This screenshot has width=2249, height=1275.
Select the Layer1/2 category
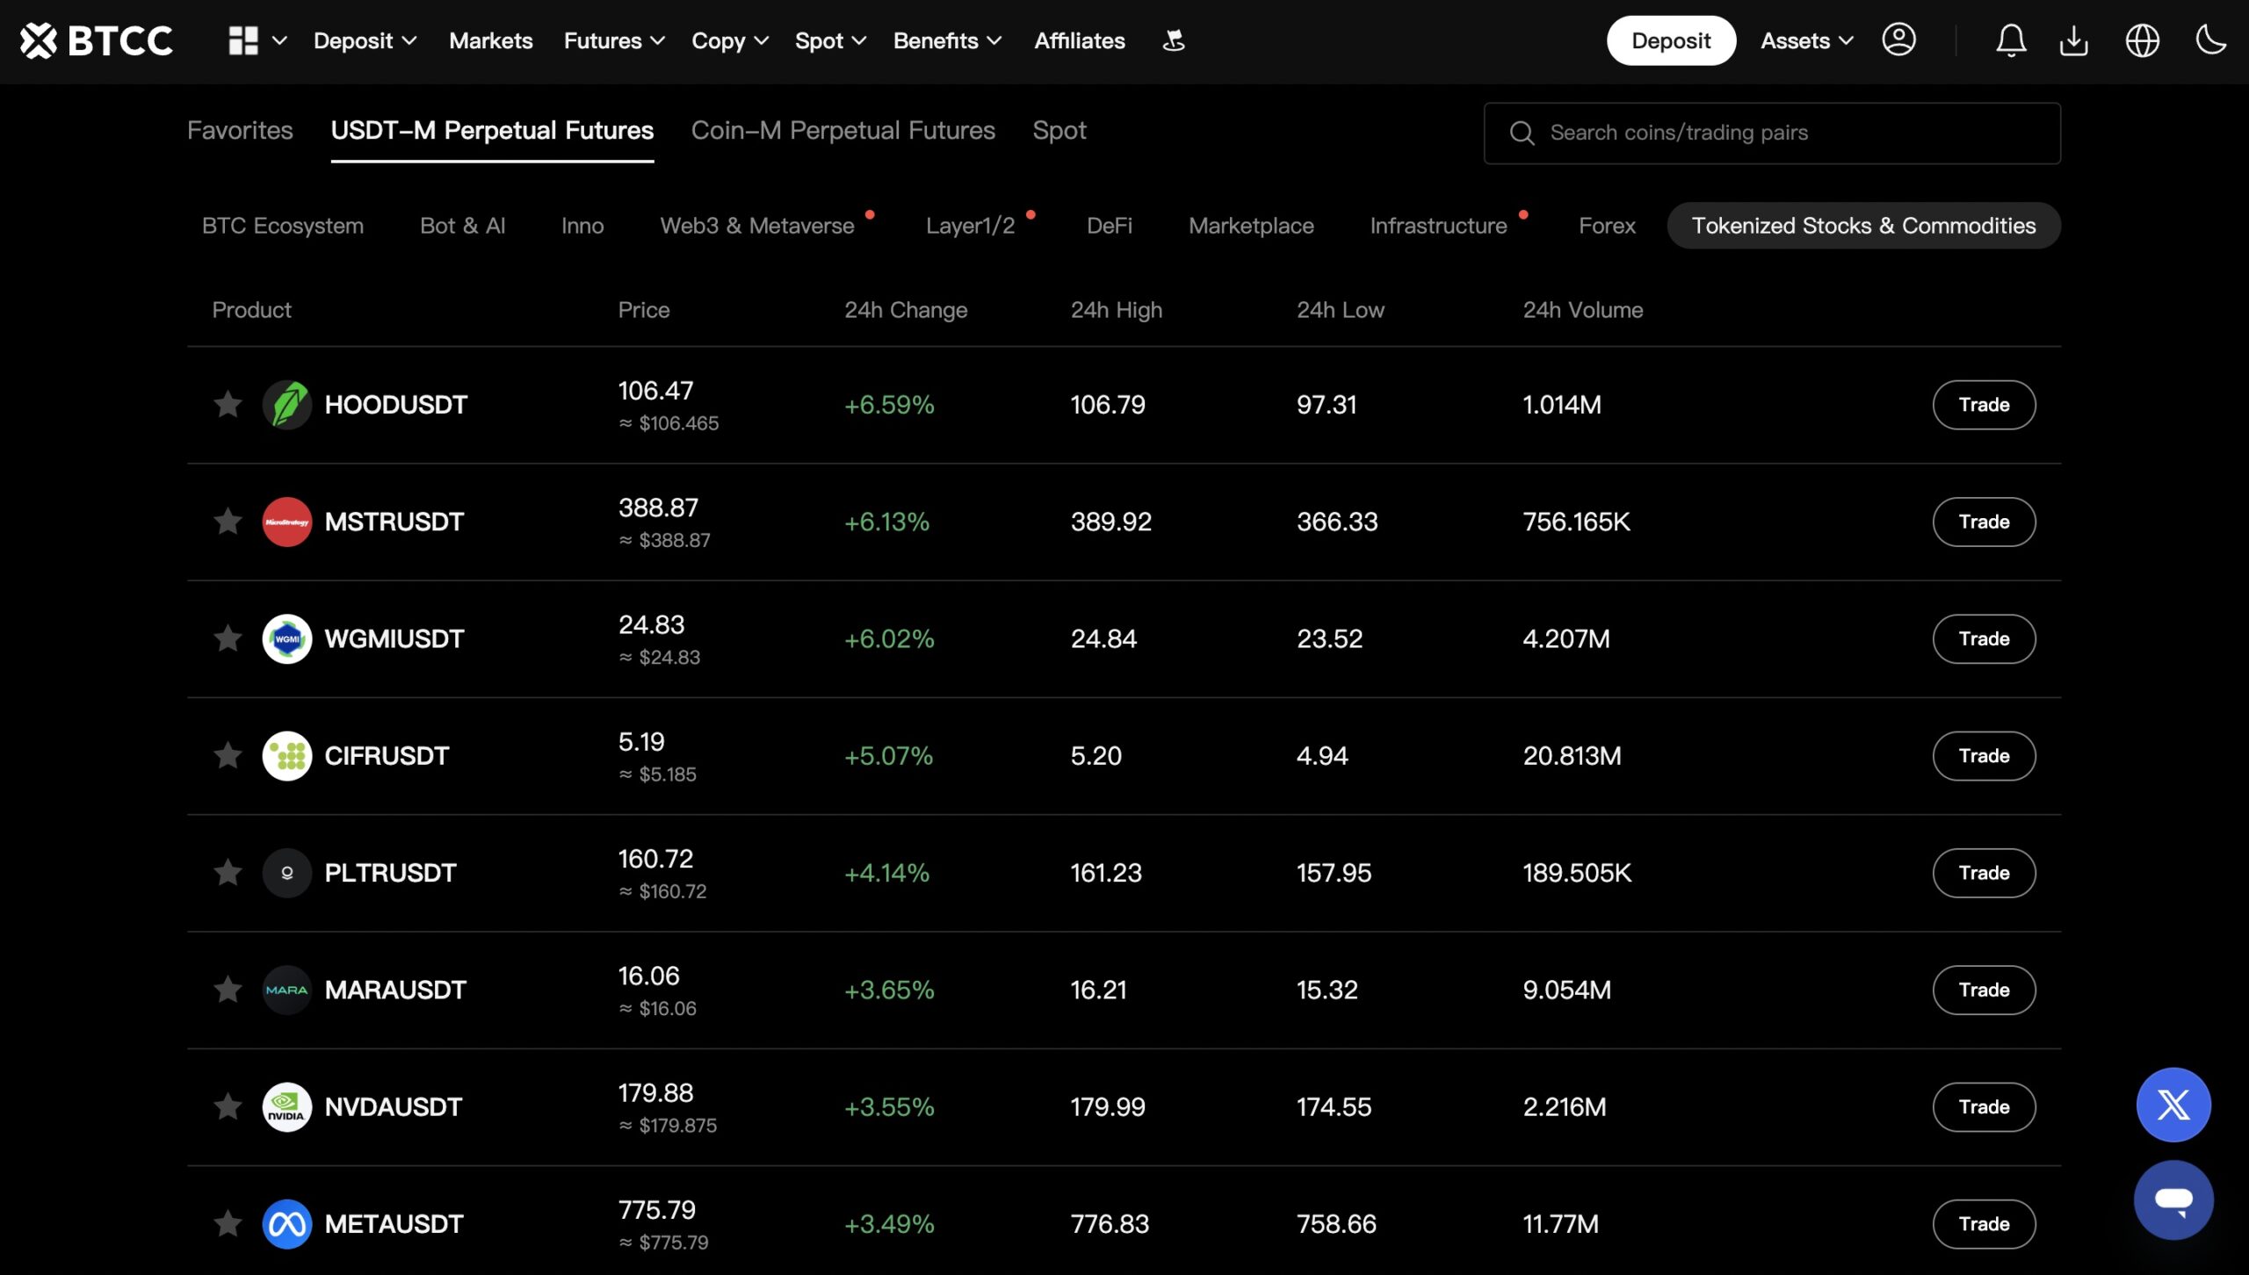(970, 226)
